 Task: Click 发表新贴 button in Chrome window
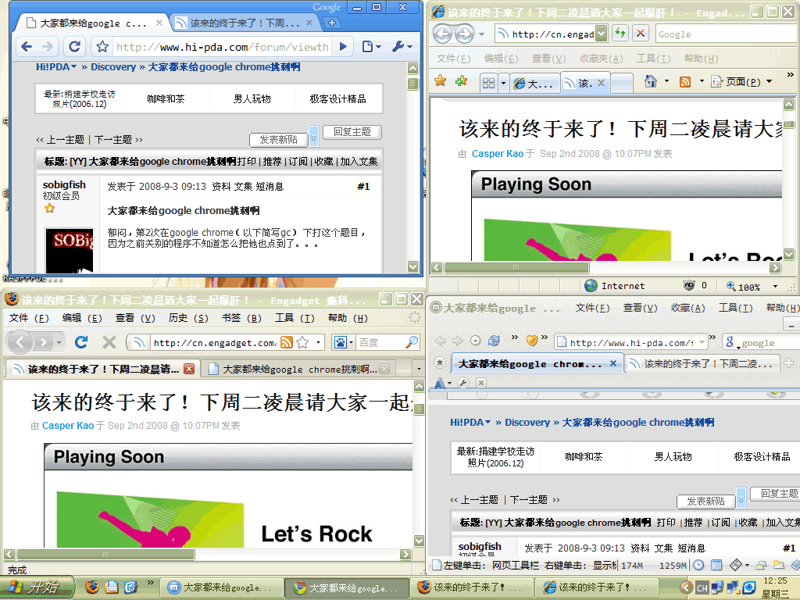[278, 139]
